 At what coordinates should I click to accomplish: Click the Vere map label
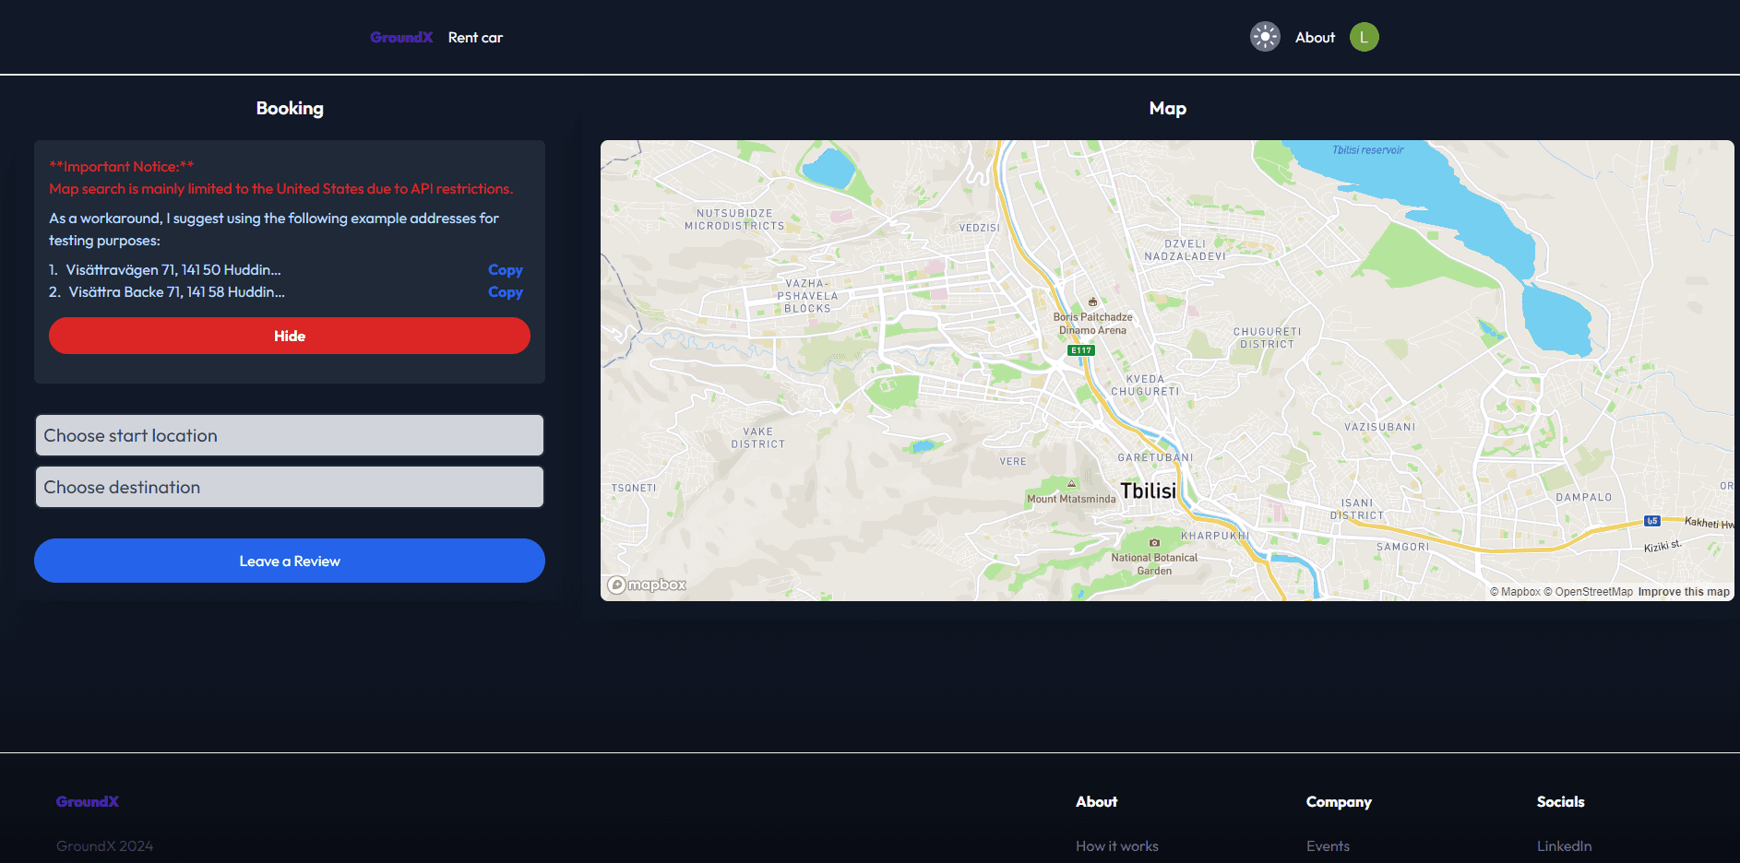[1012, 462]
